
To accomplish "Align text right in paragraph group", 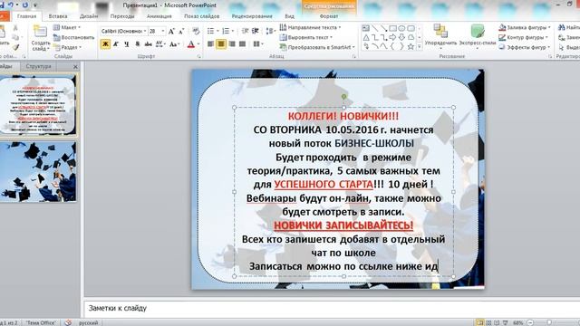I will click(x=232, y=44).
